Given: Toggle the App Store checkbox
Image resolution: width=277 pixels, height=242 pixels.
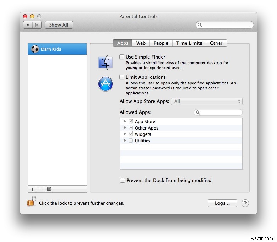Looking at the screenshot, I should [x=131, y=121].
